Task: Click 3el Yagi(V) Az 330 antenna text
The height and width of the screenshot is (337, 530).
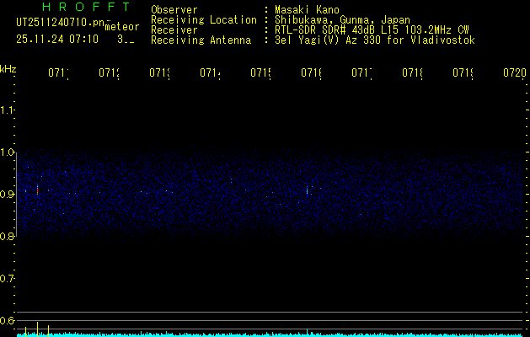Action: pyautogui.click(x=375, y=40)
